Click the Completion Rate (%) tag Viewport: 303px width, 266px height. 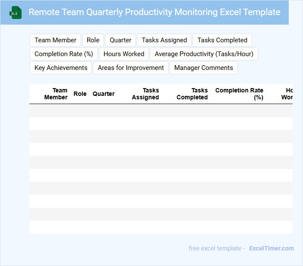point(64,54)
